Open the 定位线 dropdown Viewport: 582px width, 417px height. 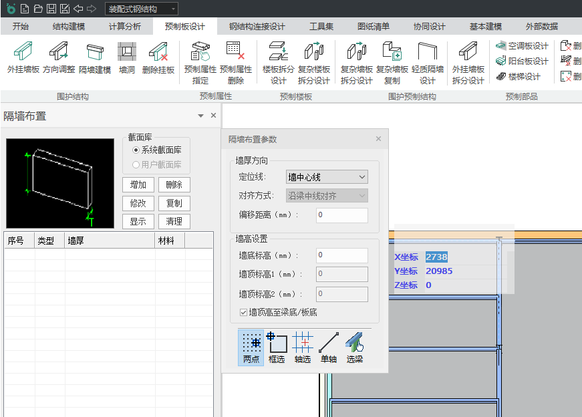327,177
